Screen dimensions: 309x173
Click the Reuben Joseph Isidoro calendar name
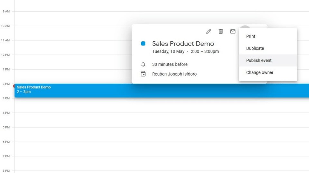pyautogui.click(x=174, y=74)
